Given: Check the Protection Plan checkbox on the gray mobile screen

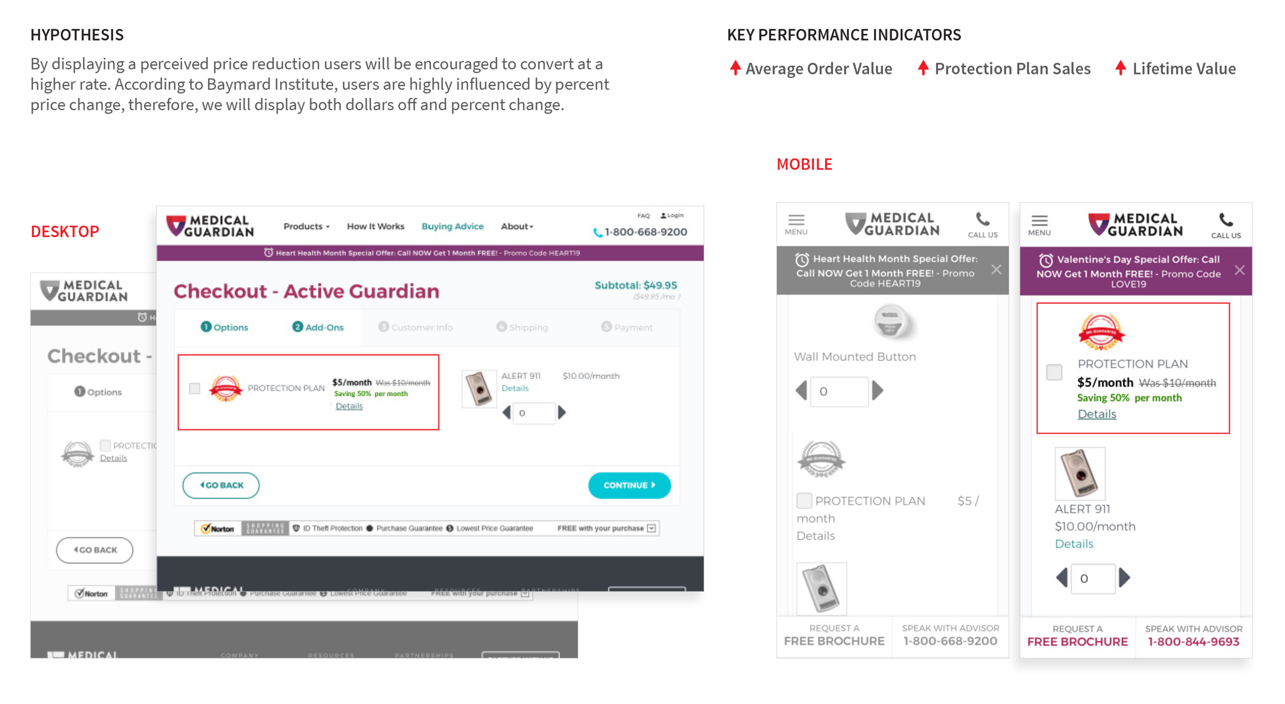Looking at the screenshot, I should tap(804, 500).
